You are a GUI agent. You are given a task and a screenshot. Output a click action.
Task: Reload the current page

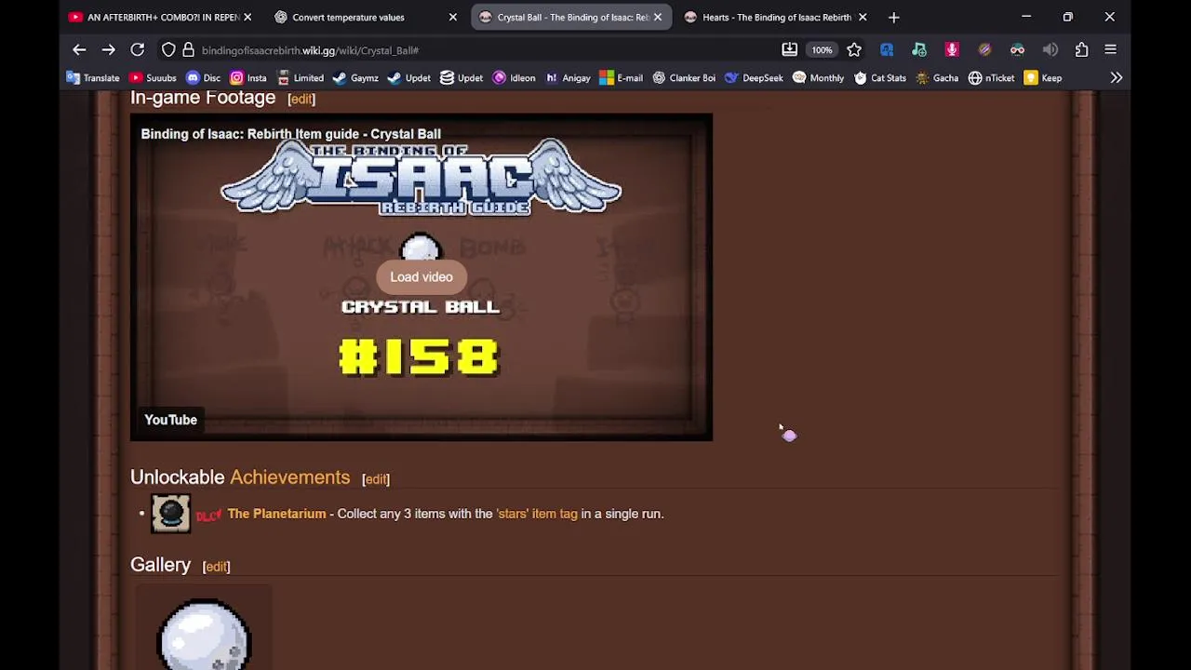click(137, 49)
